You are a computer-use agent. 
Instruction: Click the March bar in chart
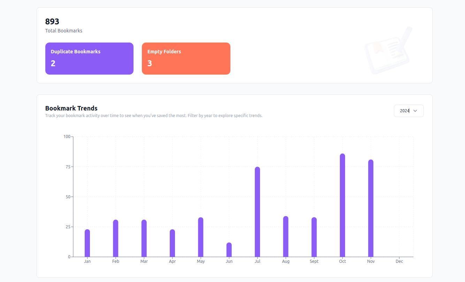(144, 238)
